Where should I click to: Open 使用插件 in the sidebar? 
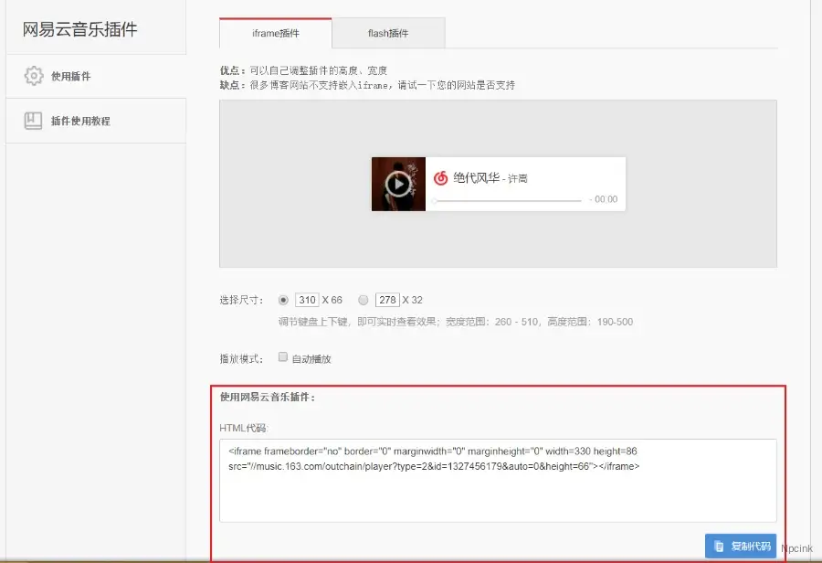[96, 76]
